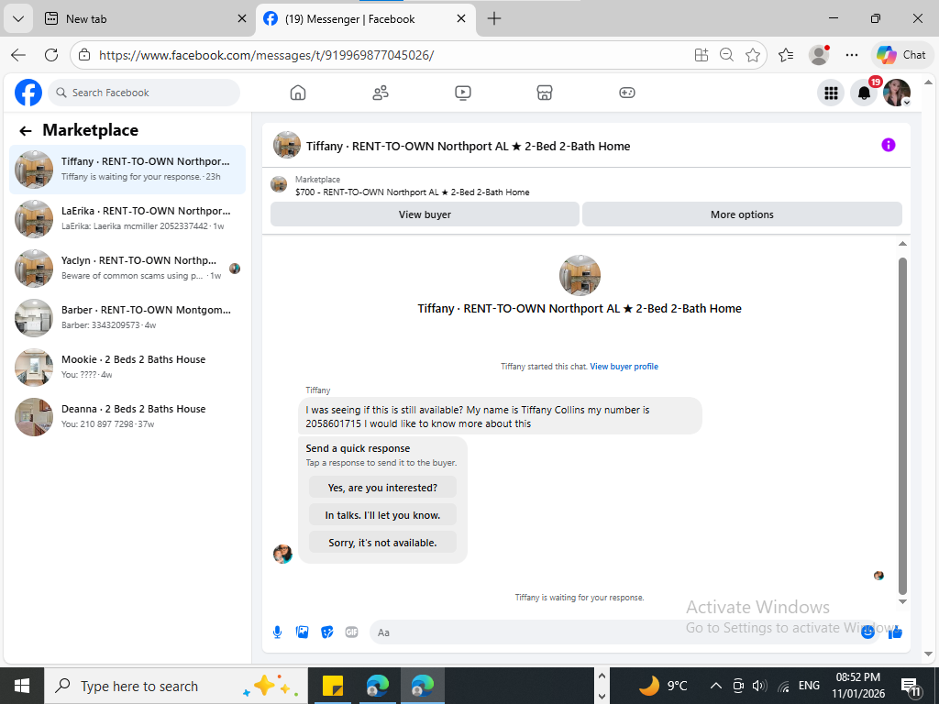
Task: Open notifications bell with 19 badge
Action: pos(864,93)
